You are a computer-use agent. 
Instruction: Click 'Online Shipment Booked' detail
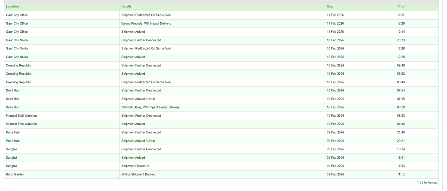139,174
